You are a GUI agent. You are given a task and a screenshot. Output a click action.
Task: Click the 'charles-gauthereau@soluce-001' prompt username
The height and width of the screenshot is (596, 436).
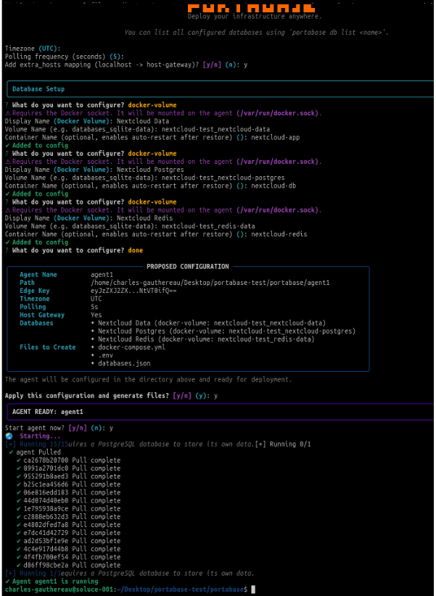click(59, 589)
